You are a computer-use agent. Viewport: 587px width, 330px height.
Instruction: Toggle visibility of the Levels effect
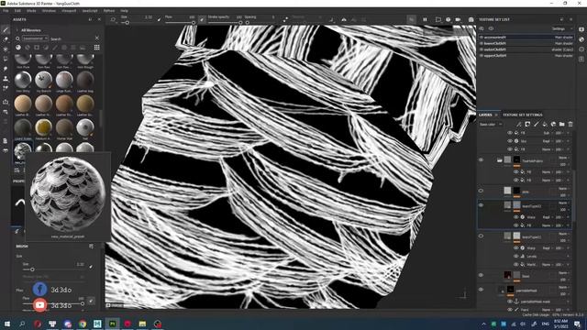(x=515, y=257)
